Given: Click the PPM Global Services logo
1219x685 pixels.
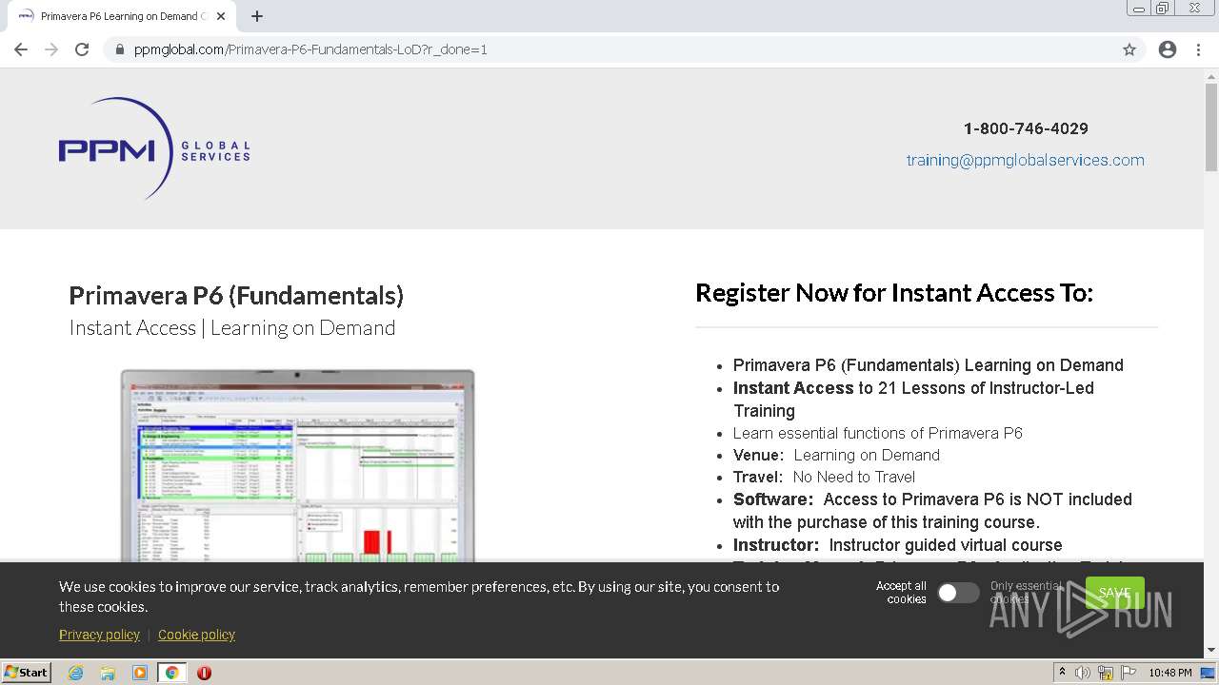Looking at the screenshot, I should (x=154, y=149).
